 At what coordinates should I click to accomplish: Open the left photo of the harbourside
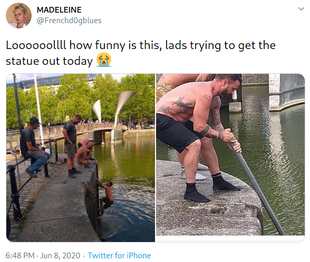tap(81, 158)
